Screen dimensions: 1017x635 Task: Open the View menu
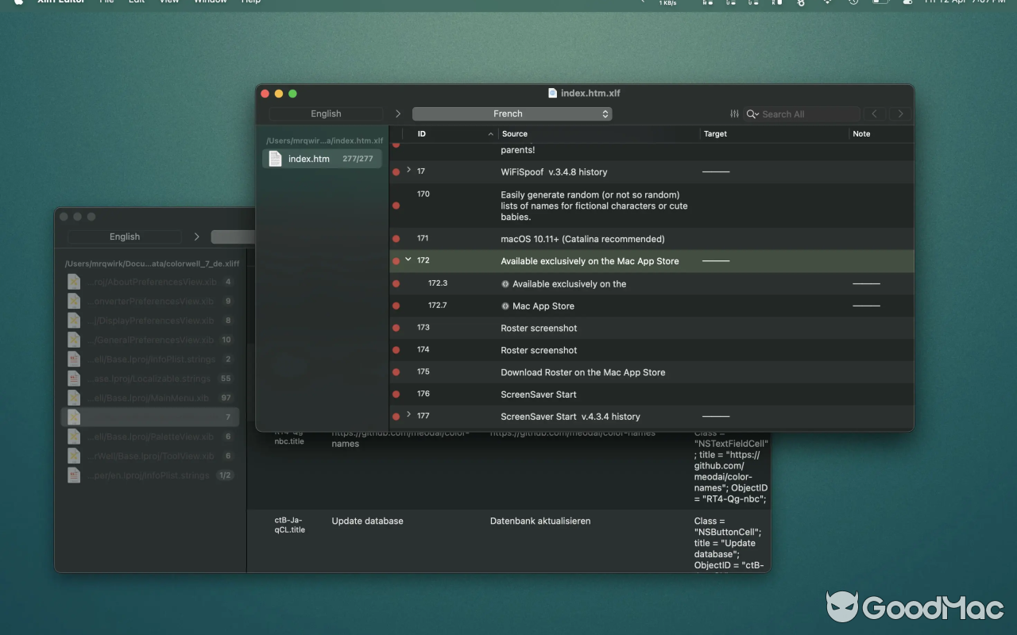tap(168, 2)
